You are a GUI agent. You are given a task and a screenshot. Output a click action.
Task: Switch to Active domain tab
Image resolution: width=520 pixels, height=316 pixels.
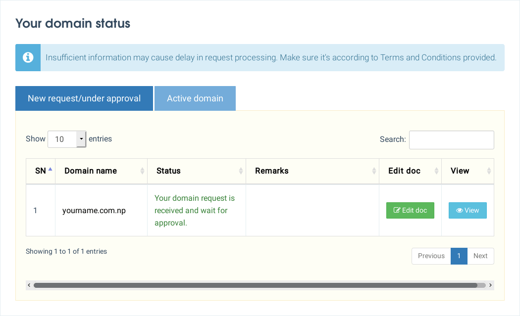[195, 98]
